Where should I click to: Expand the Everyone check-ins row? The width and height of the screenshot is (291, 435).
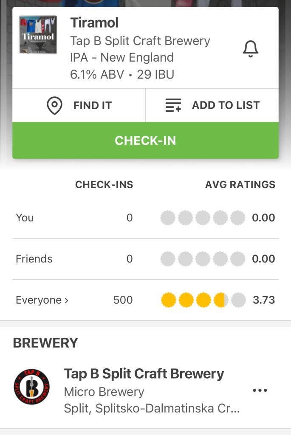(42, 300)
